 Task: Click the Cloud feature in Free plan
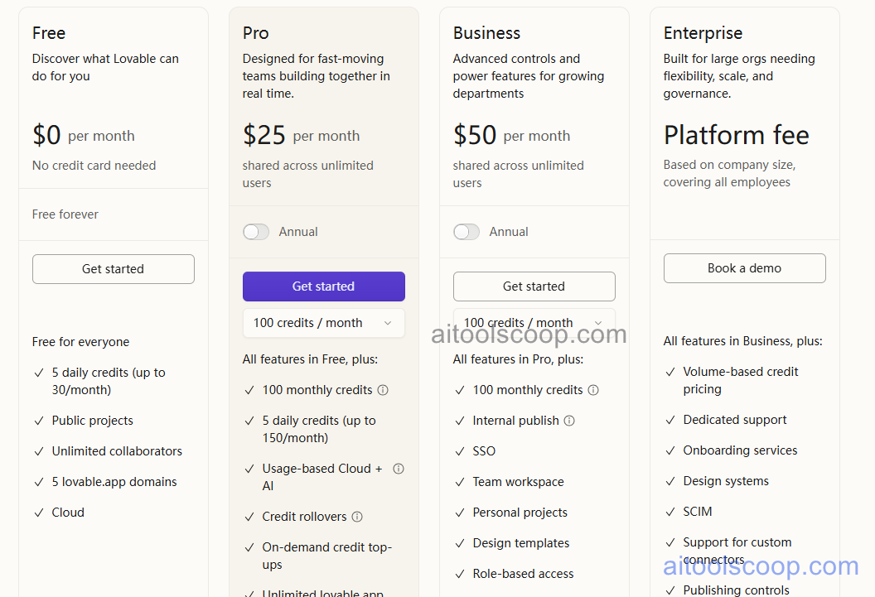click(68, 513)
